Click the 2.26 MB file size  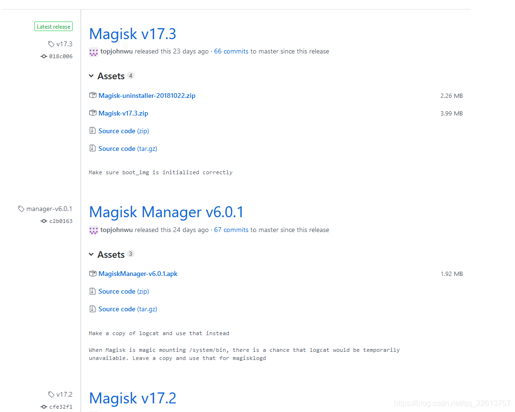click(451, 96)
